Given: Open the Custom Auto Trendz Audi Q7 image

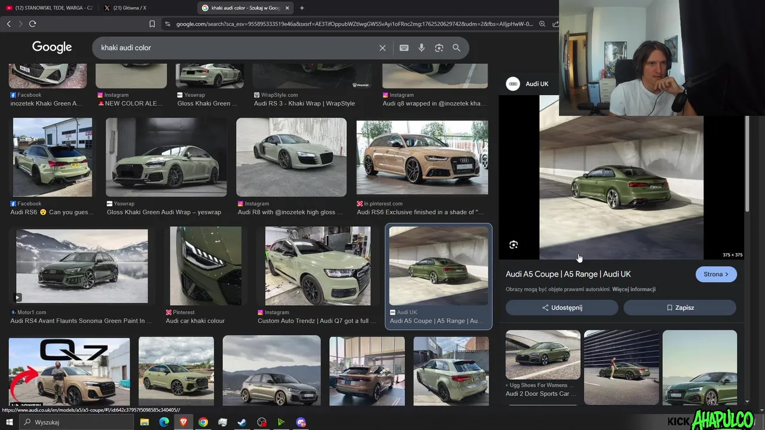Looking at the screenshot, I should (317, 266).
